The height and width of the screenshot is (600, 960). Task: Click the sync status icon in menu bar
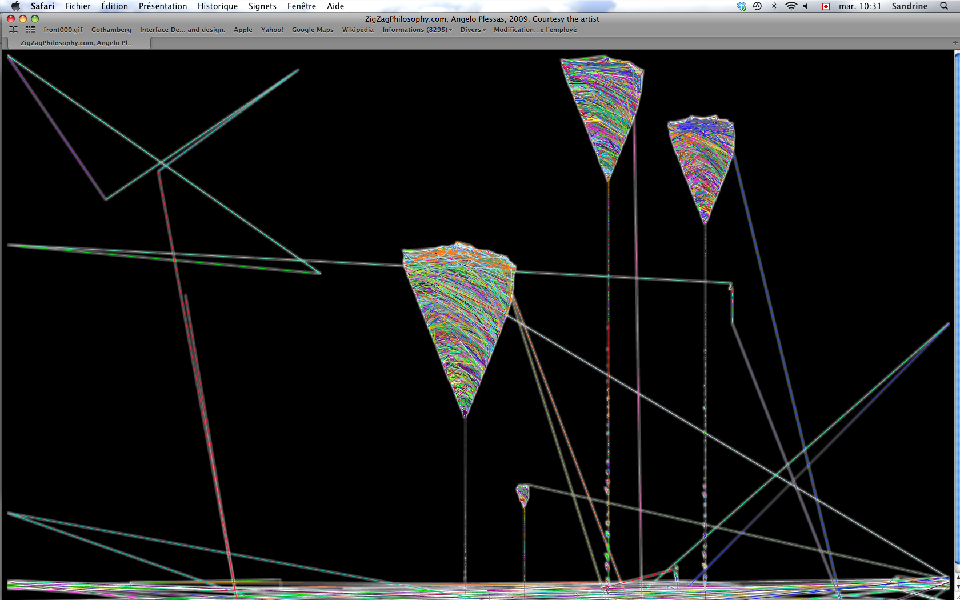742,6
